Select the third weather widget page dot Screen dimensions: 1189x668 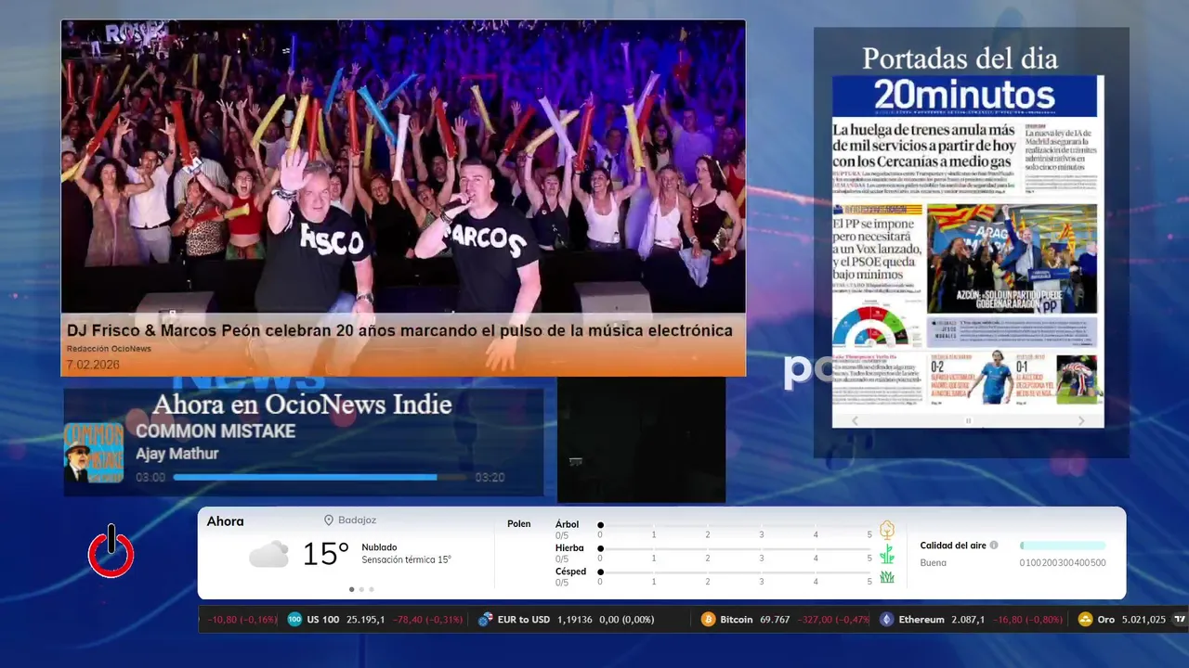[372, 589]
